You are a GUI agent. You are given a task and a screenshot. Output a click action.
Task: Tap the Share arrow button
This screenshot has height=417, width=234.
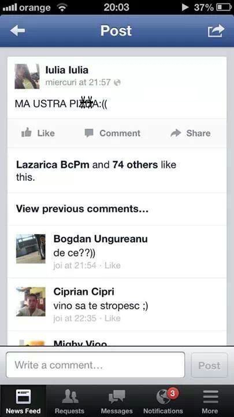191,133
